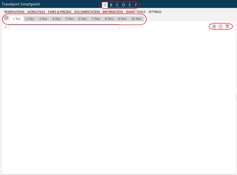This screenshot has height=175, width=237.
Task: Select the 8 Res tab
Action: 109,19
